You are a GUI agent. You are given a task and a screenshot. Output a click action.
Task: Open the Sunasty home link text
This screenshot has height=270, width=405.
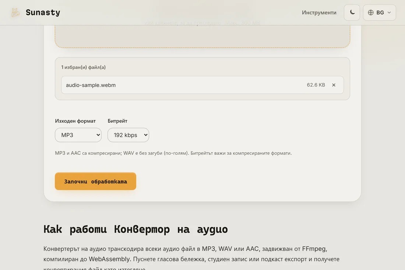43,13
